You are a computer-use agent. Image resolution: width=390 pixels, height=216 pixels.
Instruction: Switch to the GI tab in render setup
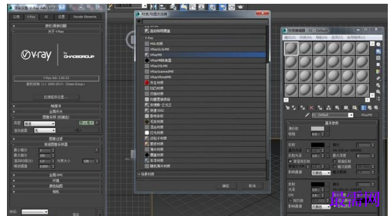click(x=46, y=17)
